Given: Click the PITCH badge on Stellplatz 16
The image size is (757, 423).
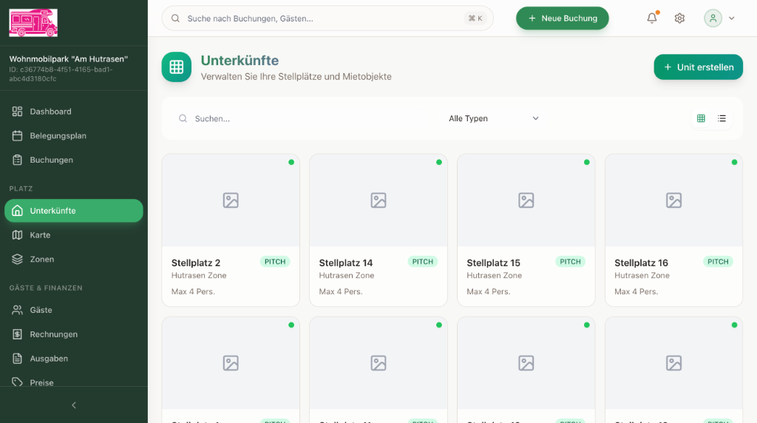Looking at the screenshot, I should coord(717,262).
